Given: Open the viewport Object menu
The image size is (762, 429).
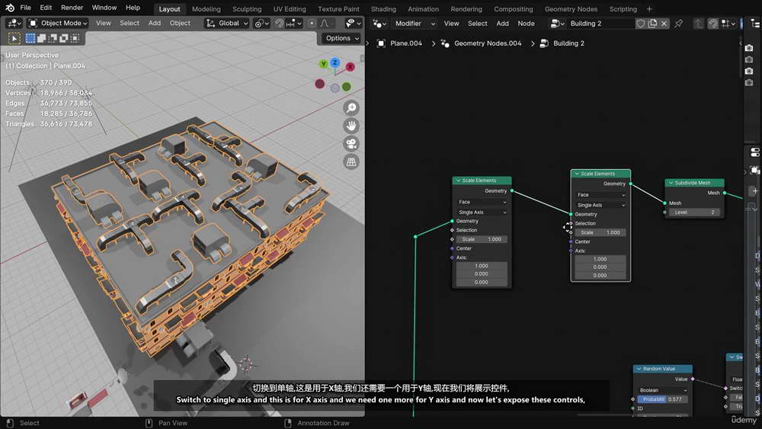Looking at the screenshot, I should point(180,23).
